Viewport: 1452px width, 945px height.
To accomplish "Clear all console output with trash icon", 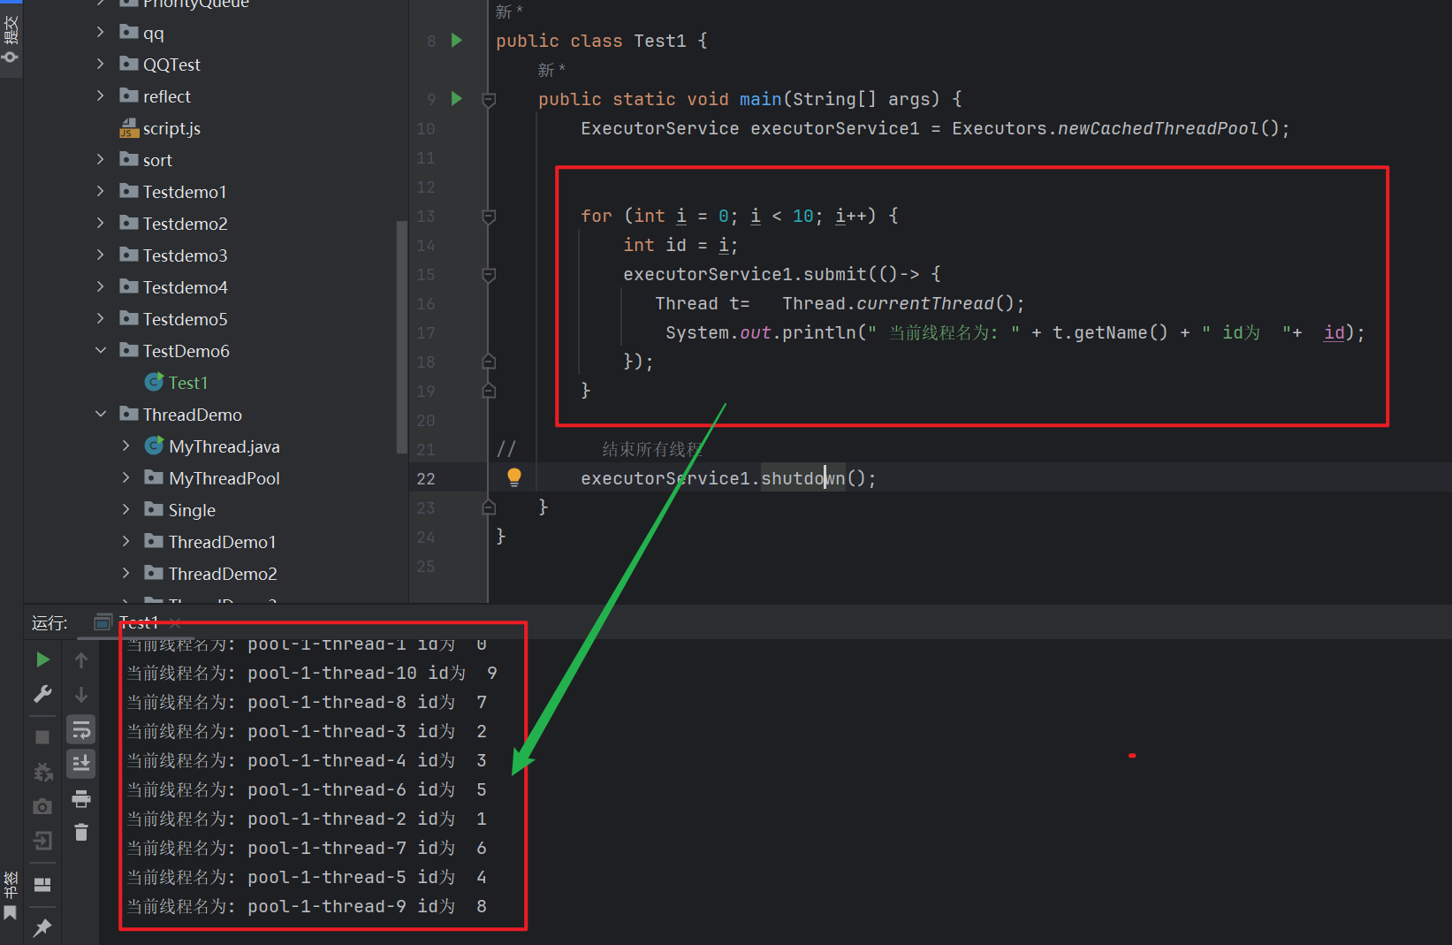I will coord(81,832).
